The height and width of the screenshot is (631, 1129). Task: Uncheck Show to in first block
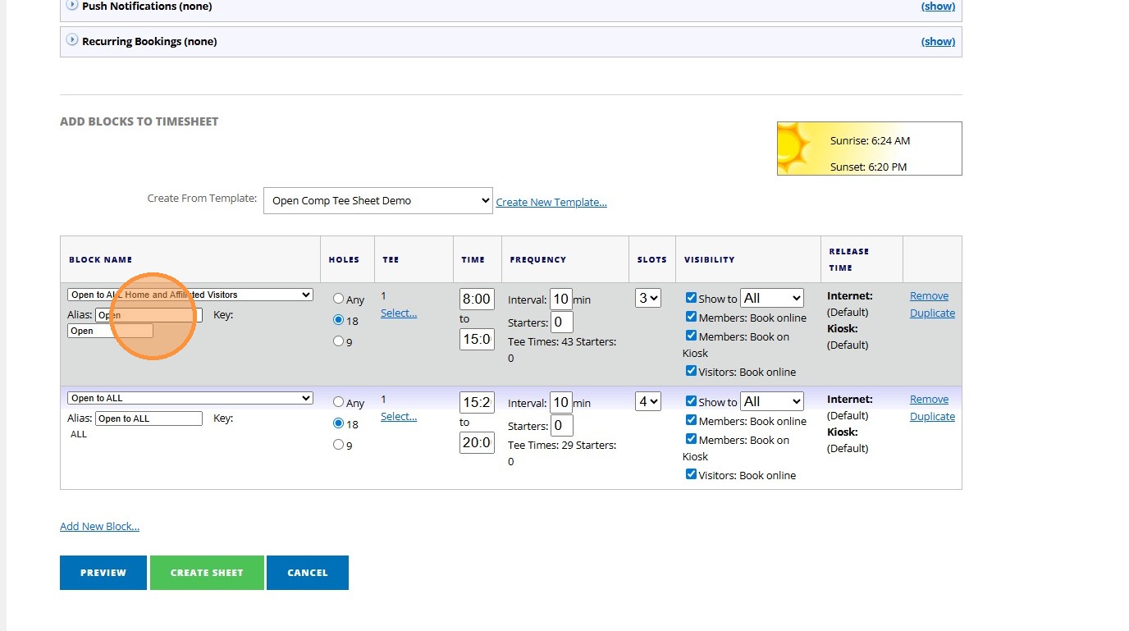(x=691, y=298)
